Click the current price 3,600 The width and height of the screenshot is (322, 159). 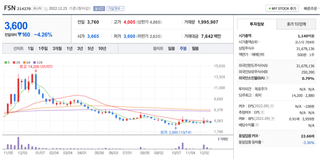(16, 26)
